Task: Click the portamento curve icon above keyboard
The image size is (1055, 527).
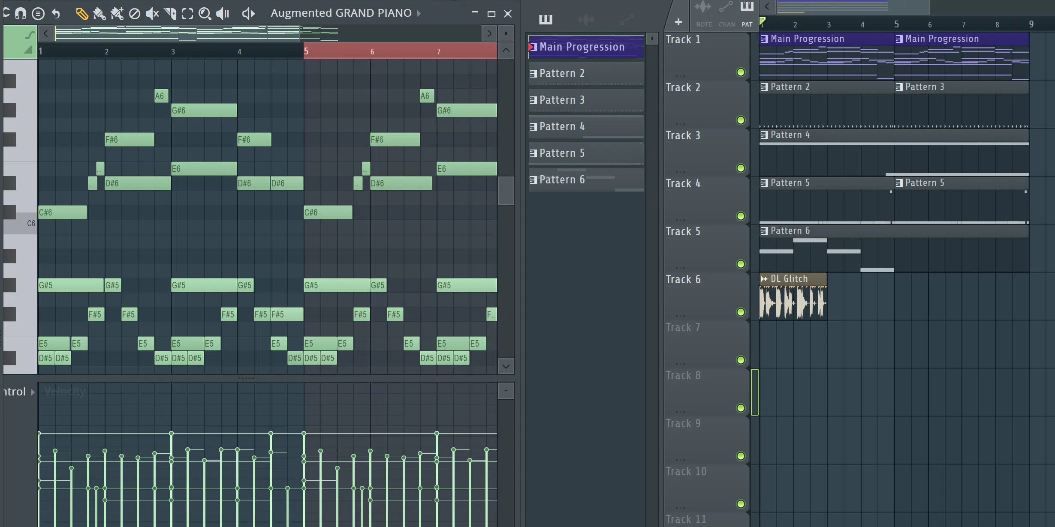Action: pos(29,34)
